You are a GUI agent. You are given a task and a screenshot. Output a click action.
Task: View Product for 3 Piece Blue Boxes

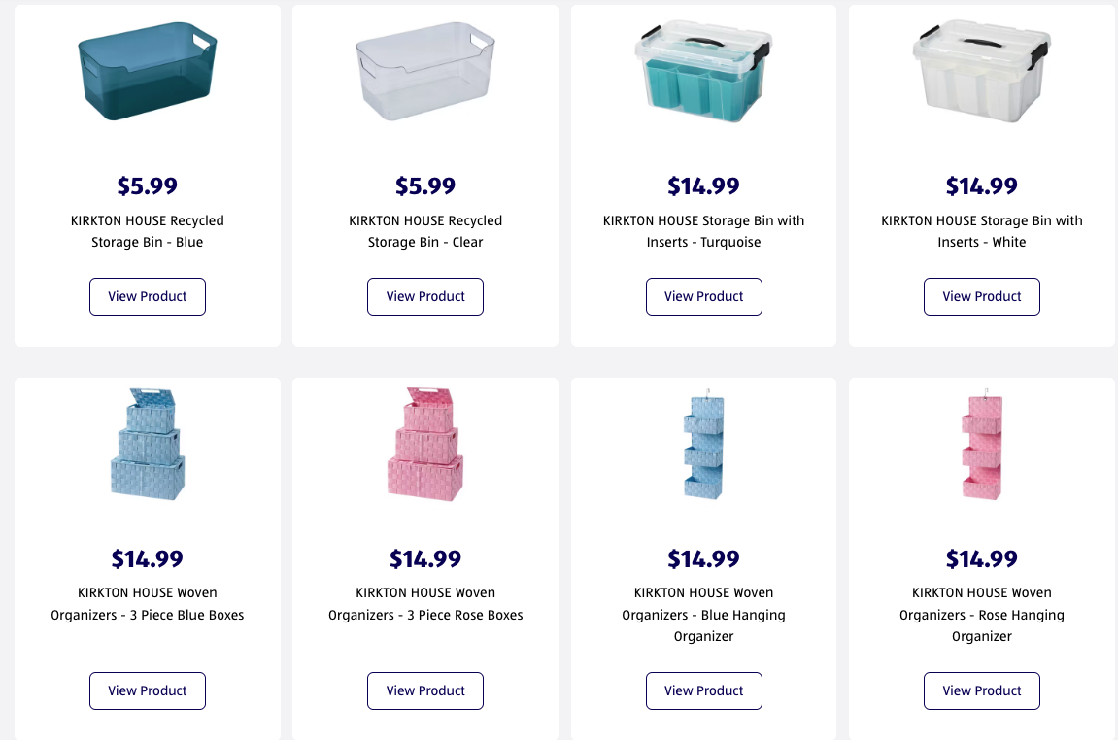click(x=148, y=690)
